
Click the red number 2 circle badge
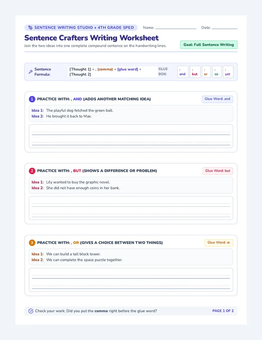(32, 171)
